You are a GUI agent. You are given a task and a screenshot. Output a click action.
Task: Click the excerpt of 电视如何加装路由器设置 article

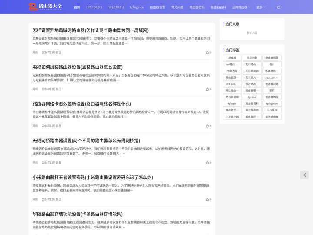121,78
